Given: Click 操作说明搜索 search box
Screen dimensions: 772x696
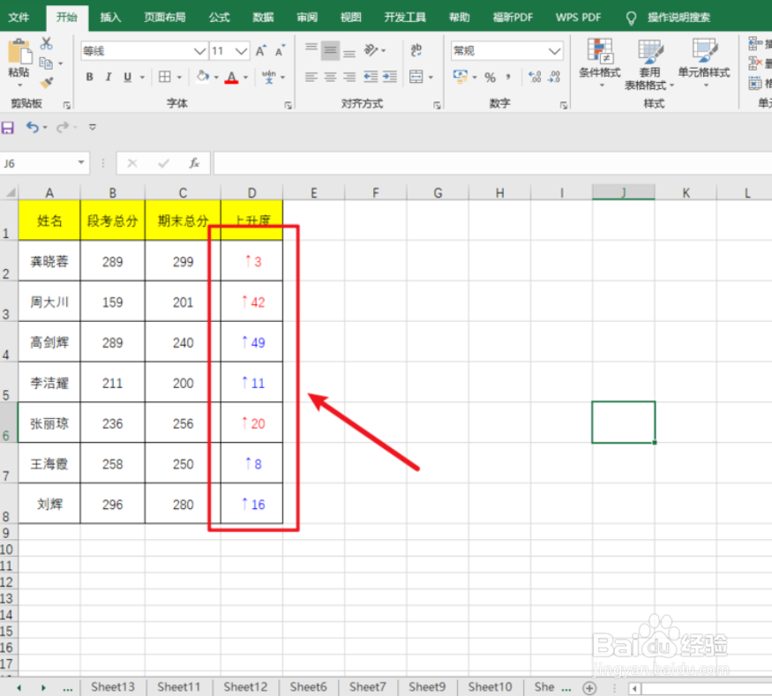Looking at the screenshot, I should tap(678, 18).
